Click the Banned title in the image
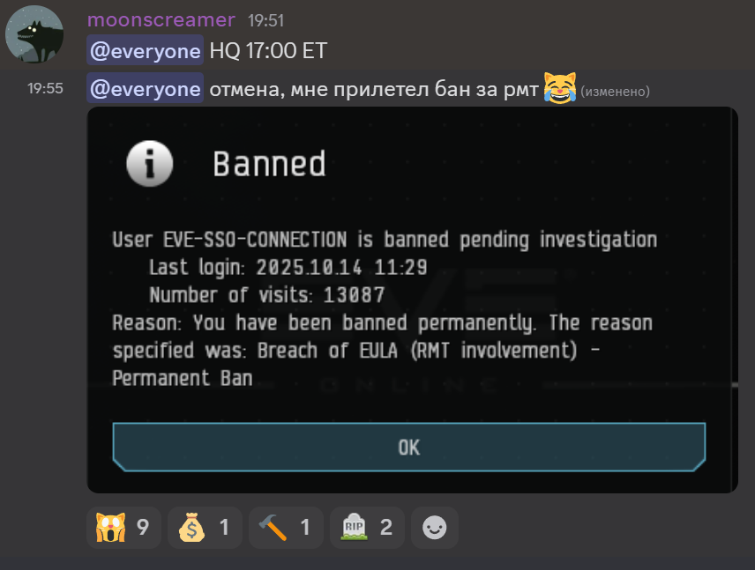Viewport: 755px width, 570px height. tap(269, 164)
